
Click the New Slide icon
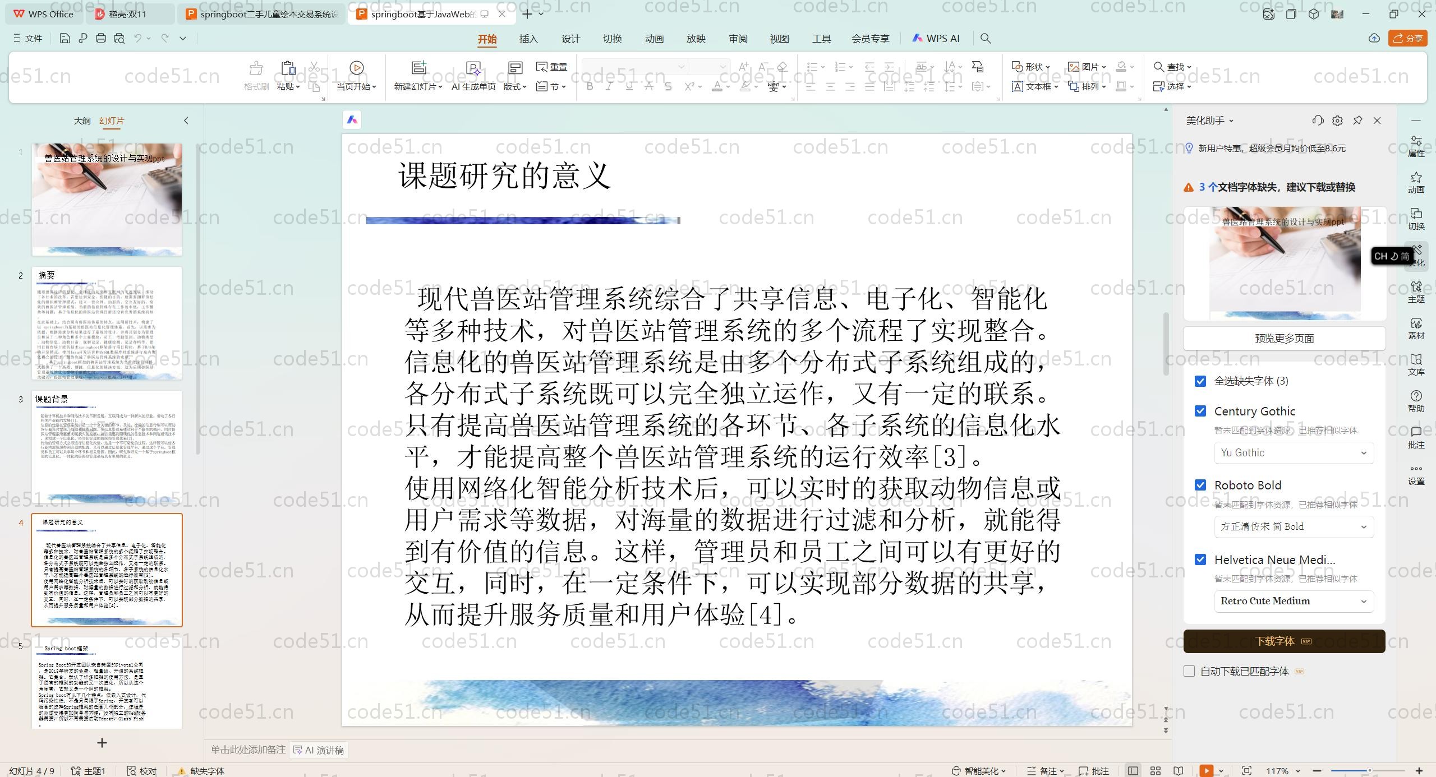click(x=418, y=68)
